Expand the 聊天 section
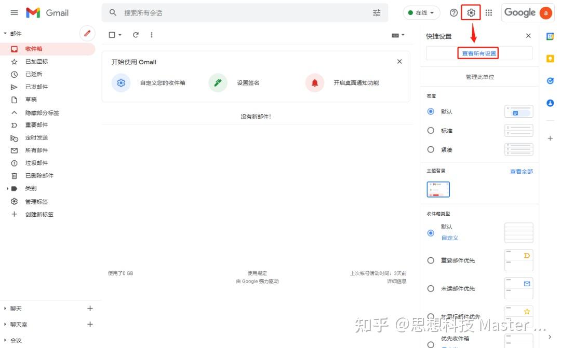Image resolution: width=561 pixels, height=348 pixels. tap(5, 309)
